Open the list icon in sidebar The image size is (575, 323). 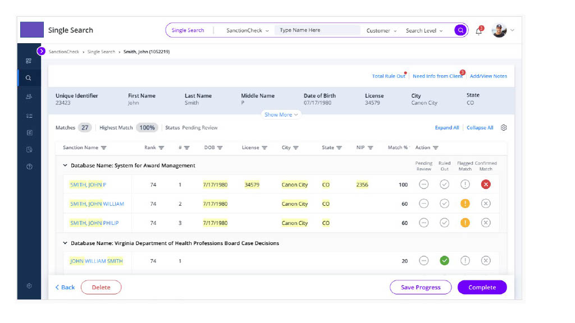[29, 116]
